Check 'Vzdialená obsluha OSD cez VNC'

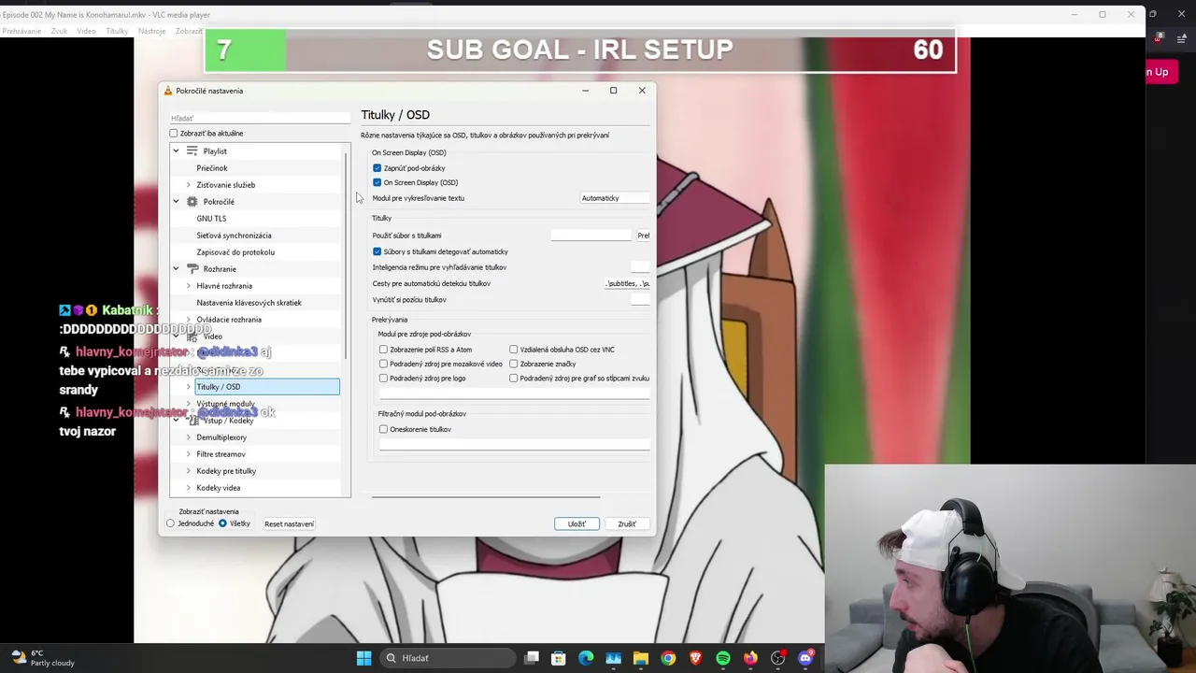pos(514,350)
